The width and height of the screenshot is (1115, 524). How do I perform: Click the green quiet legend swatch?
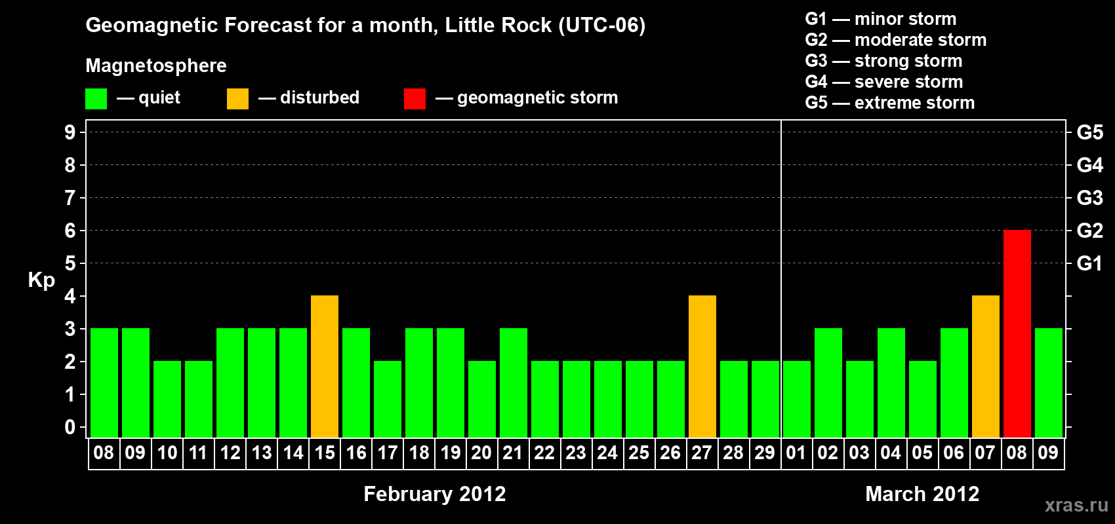(96, 99)
